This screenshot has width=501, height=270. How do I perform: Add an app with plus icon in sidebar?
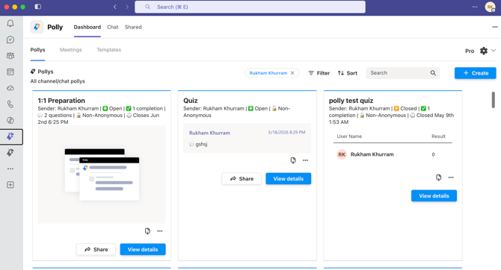coord(10,185)
